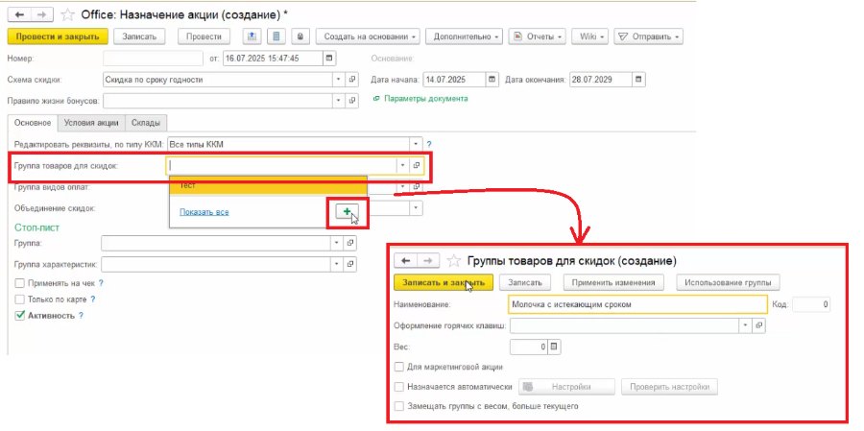The height and width of the screenshot is (431, 864).
Task: Open Дополнительно menu
Action: click(x=464, y=36)
